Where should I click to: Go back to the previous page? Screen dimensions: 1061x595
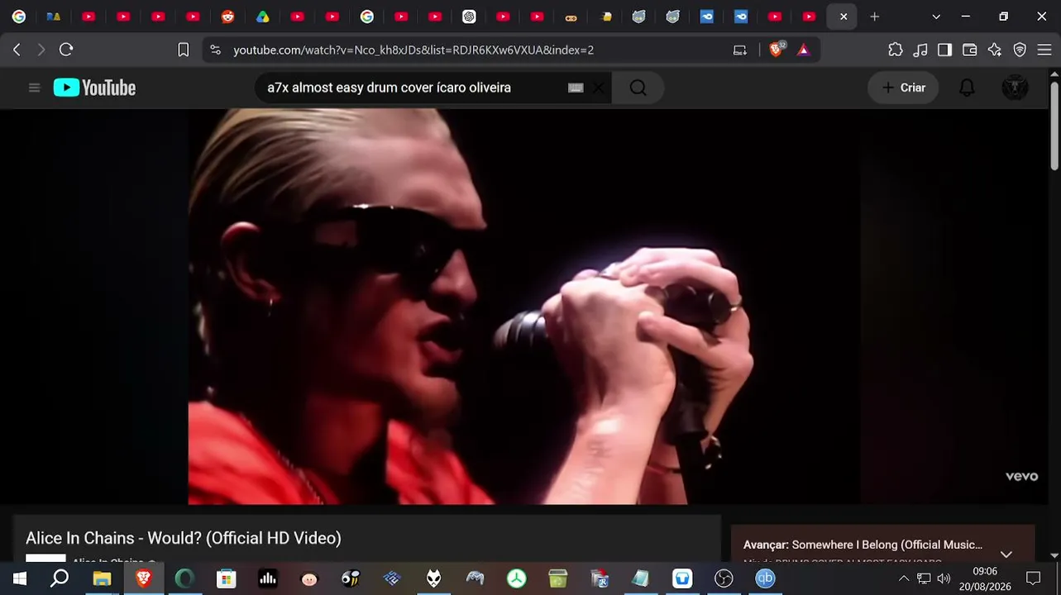17,50
